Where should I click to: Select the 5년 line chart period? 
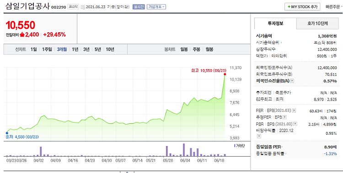click(98, 50)
